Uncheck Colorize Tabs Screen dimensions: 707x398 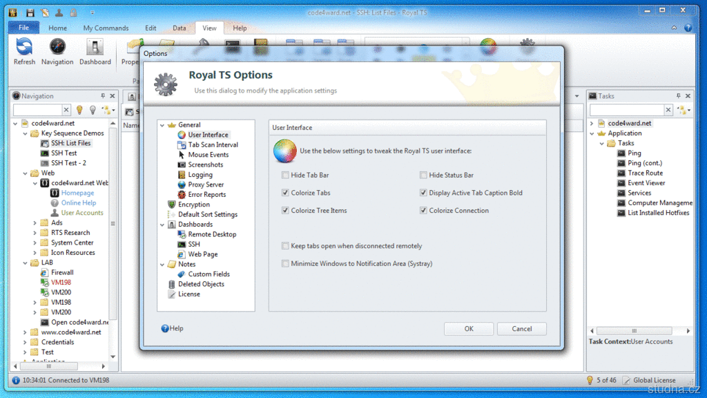(285, 193)
